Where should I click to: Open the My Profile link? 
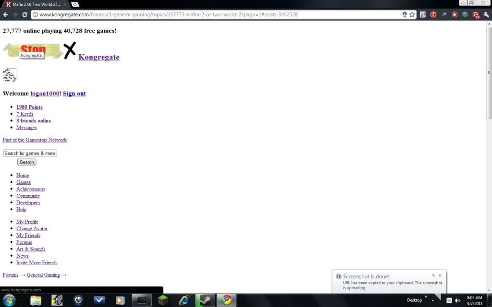pos(27,222)
